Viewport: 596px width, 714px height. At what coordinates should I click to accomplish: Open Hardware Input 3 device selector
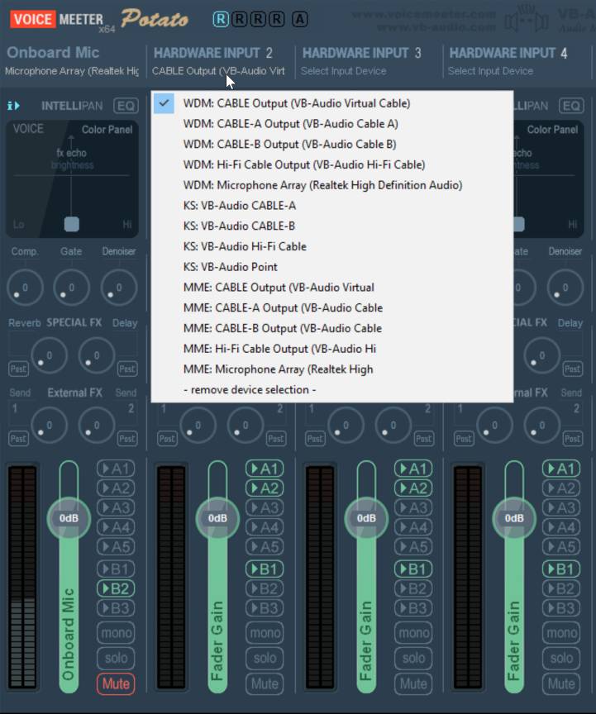[x=343, y=71]
